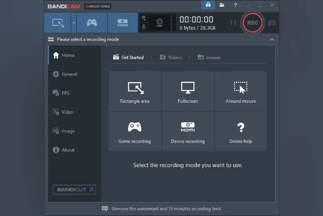The image size is (323, 216).
Task: Select the rectangle area mode in top toolbar
Action: click(58, 23)
